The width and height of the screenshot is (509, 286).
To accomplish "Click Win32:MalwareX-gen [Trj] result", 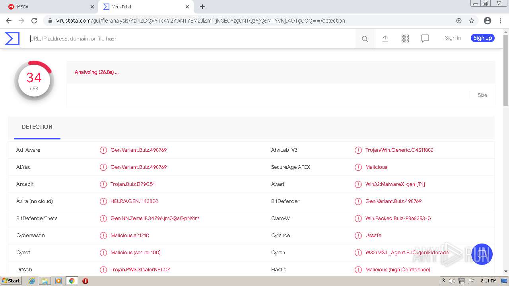I will click(x=395, y=184).
